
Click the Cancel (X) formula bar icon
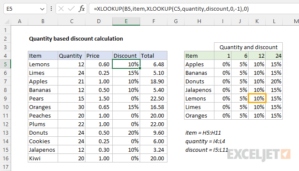[x=61, y=9]
